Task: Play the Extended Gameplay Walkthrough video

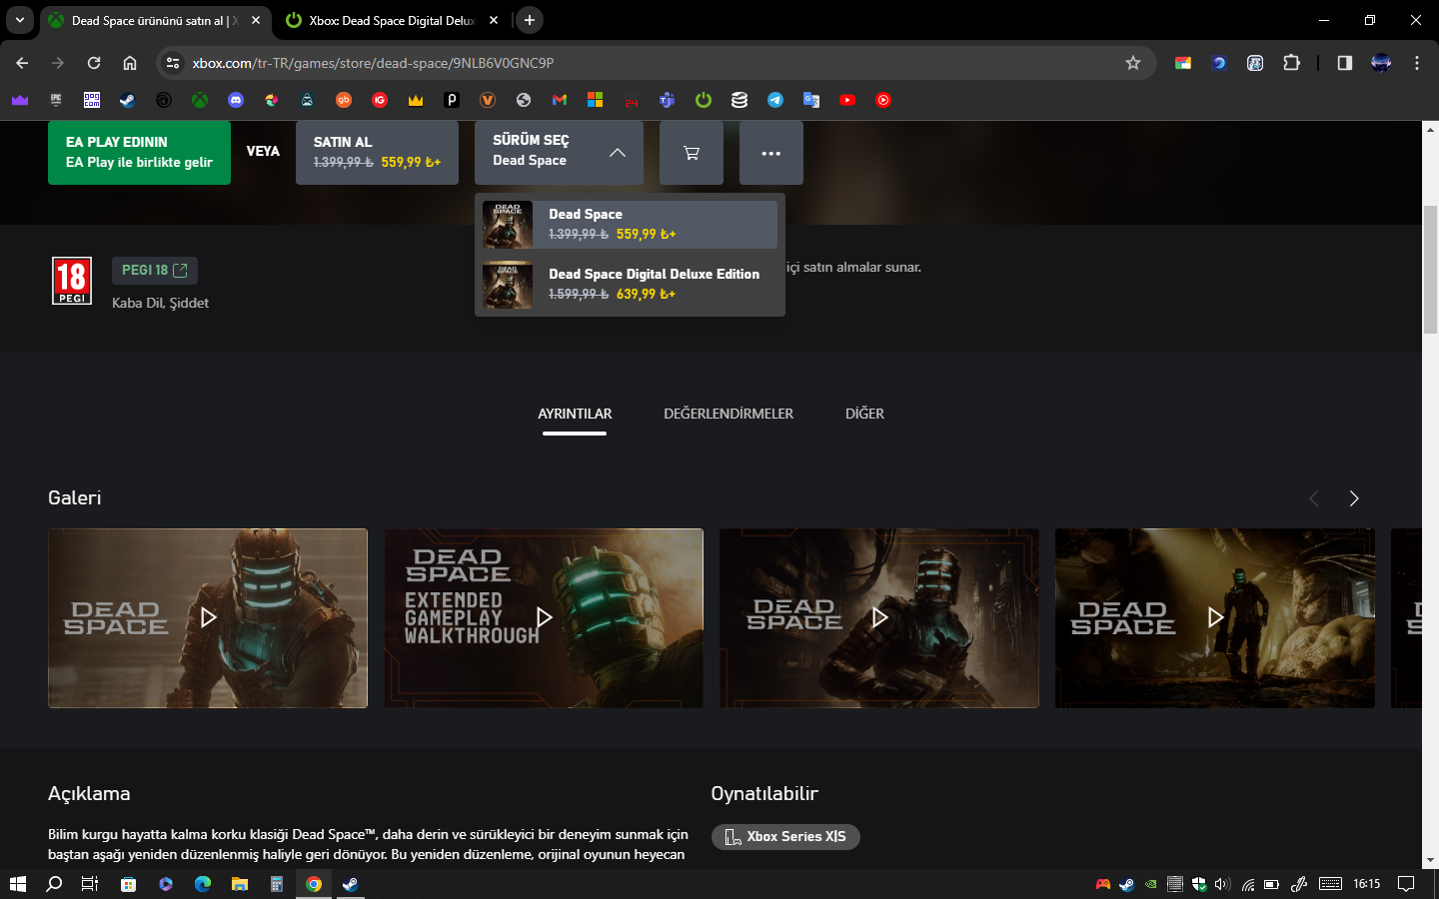Action: 544,618
